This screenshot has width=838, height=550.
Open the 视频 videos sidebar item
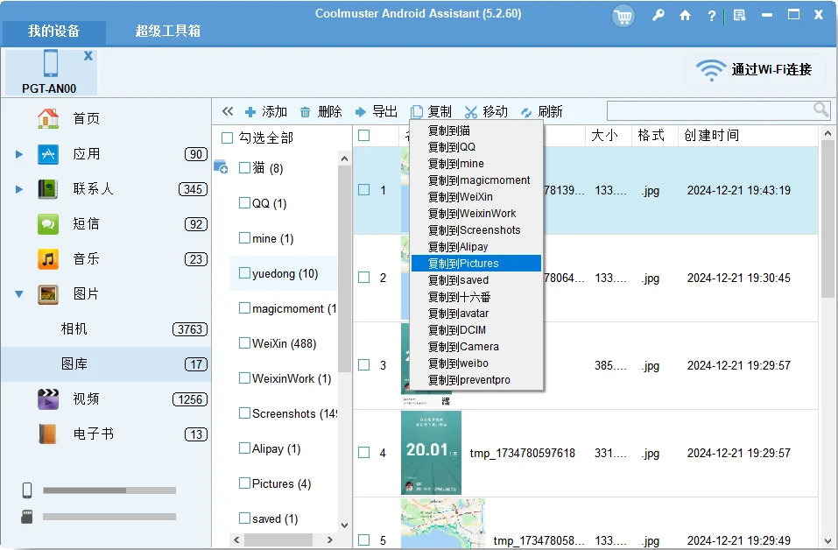tap(87, 398)
